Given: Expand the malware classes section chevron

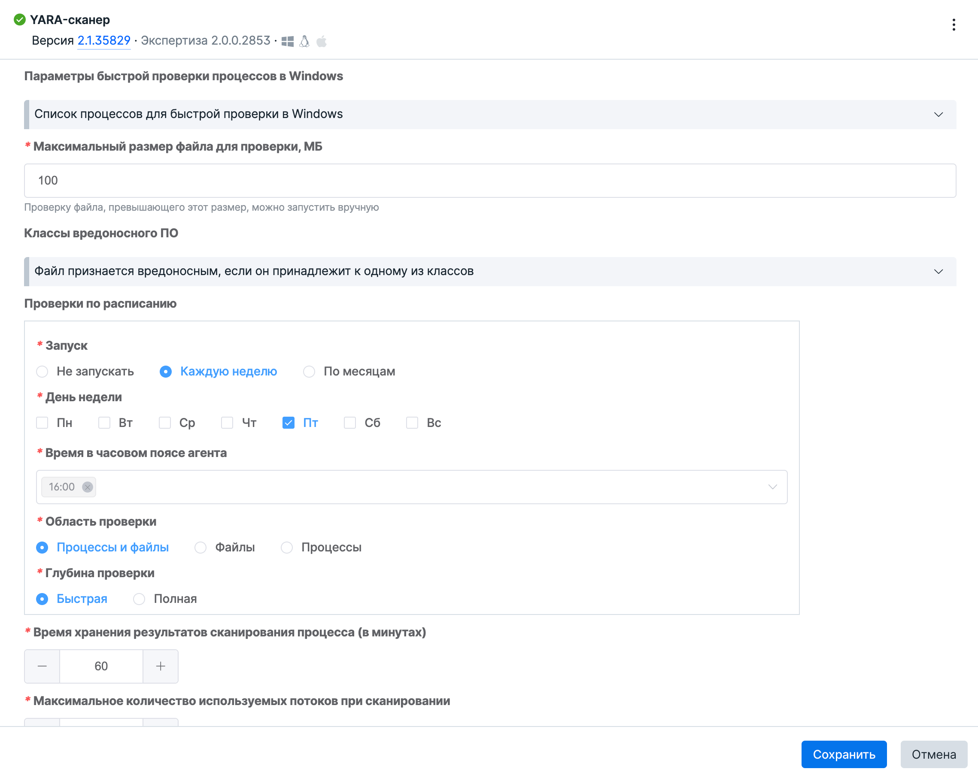Looking at the screenshot, I should [x=939, y=271].
